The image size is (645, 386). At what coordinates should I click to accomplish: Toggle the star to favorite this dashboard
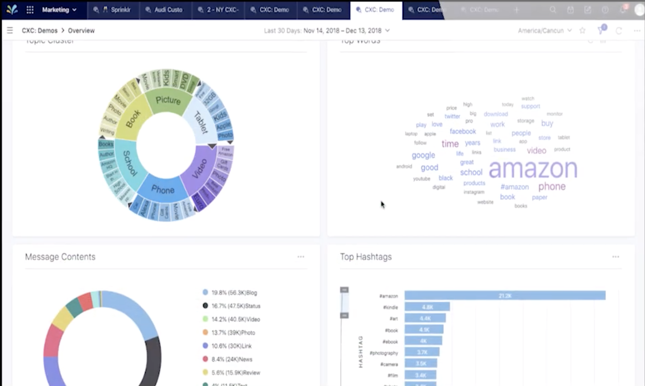point(582,31)
